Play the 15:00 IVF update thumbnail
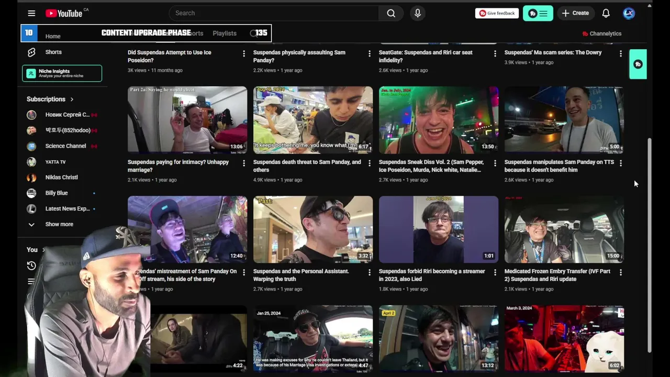The width and height of the screenshot is (670, 377). (x=564, y=229)
